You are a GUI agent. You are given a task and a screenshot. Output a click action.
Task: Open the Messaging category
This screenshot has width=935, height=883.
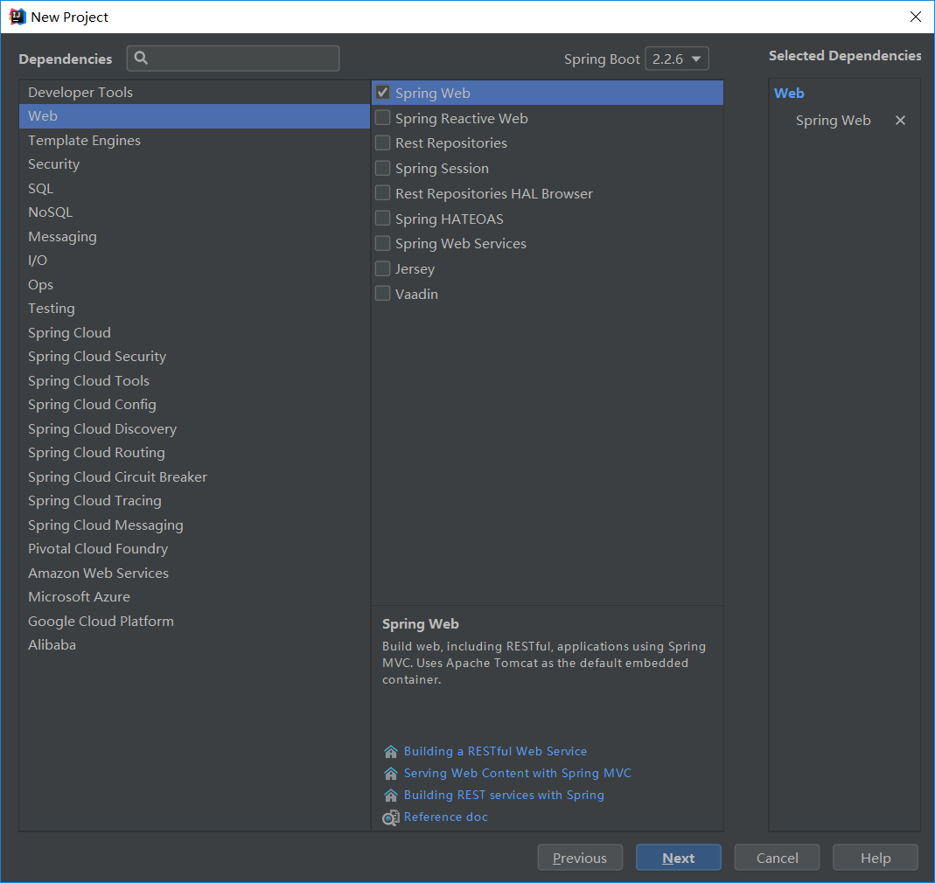[x=194, y=237]
